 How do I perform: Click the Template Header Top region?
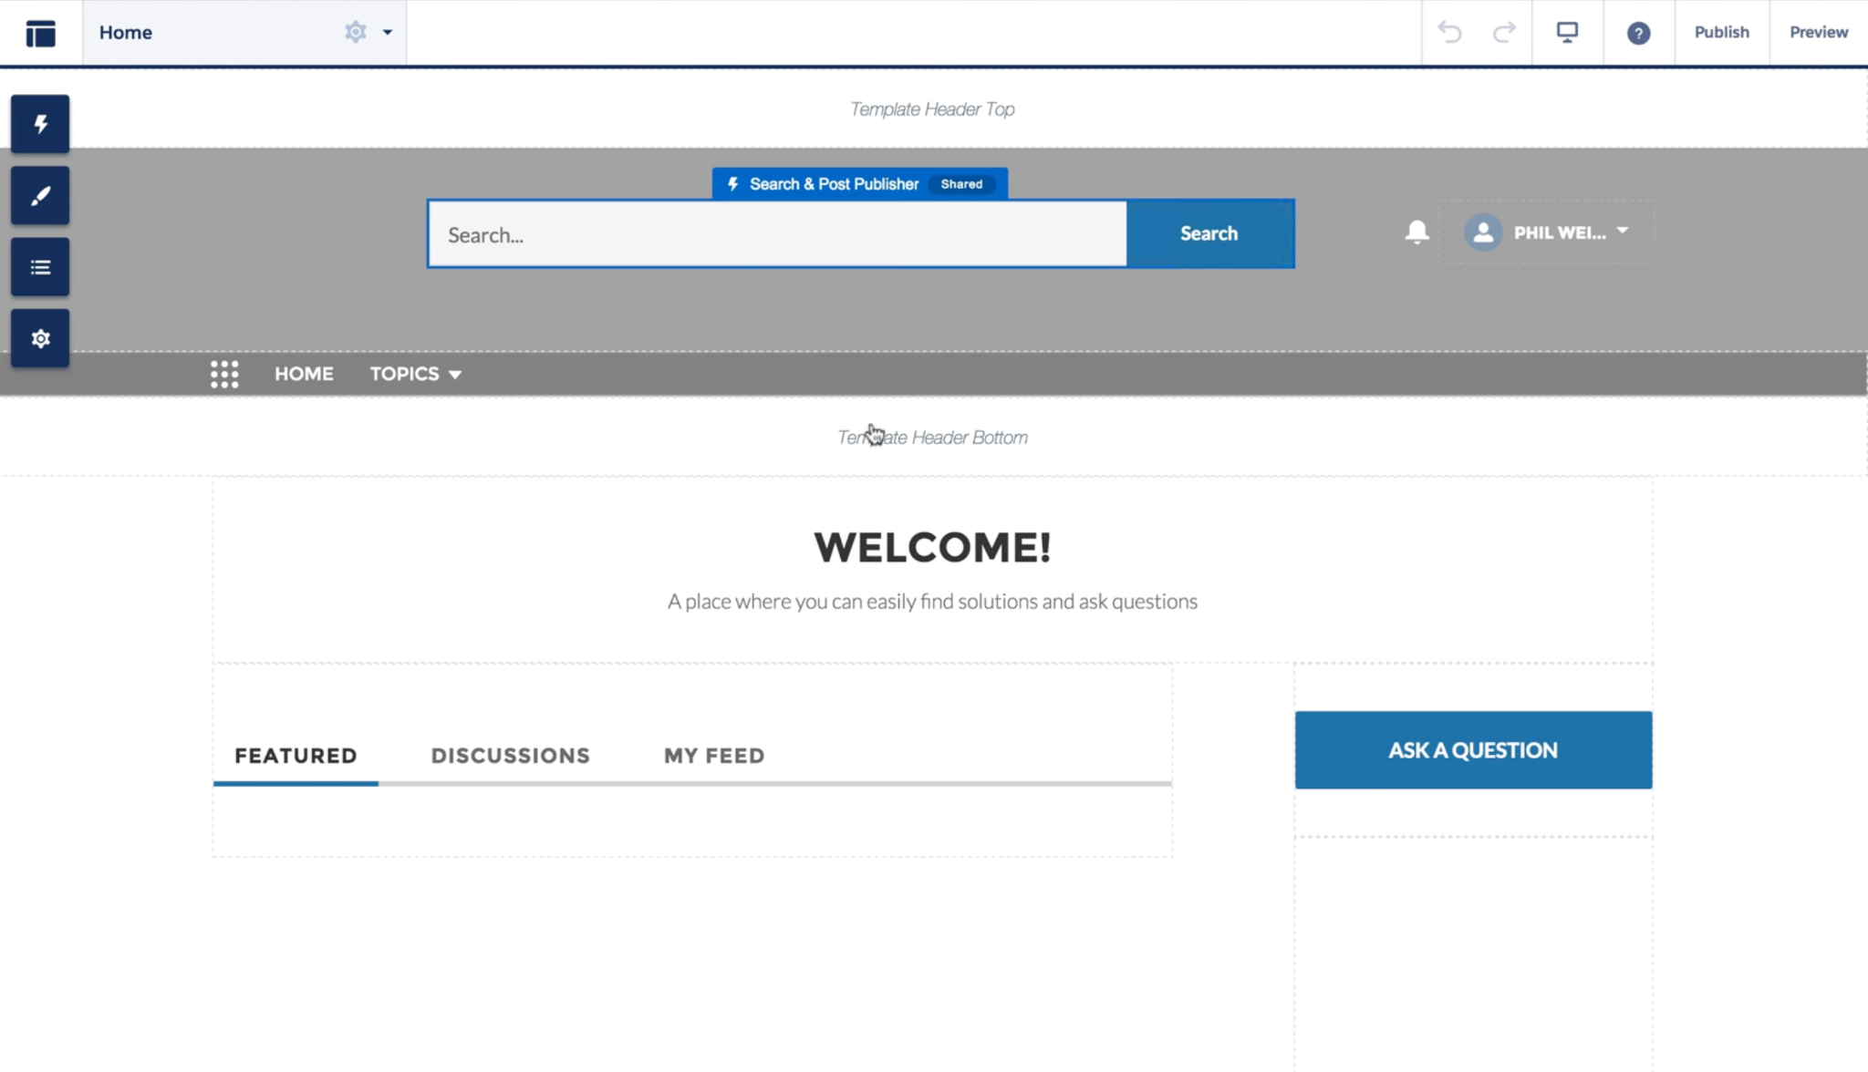pos(932,109)
